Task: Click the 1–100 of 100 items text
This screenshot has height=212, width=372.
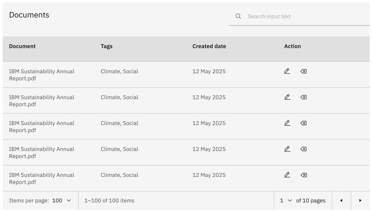Action: 109,201
